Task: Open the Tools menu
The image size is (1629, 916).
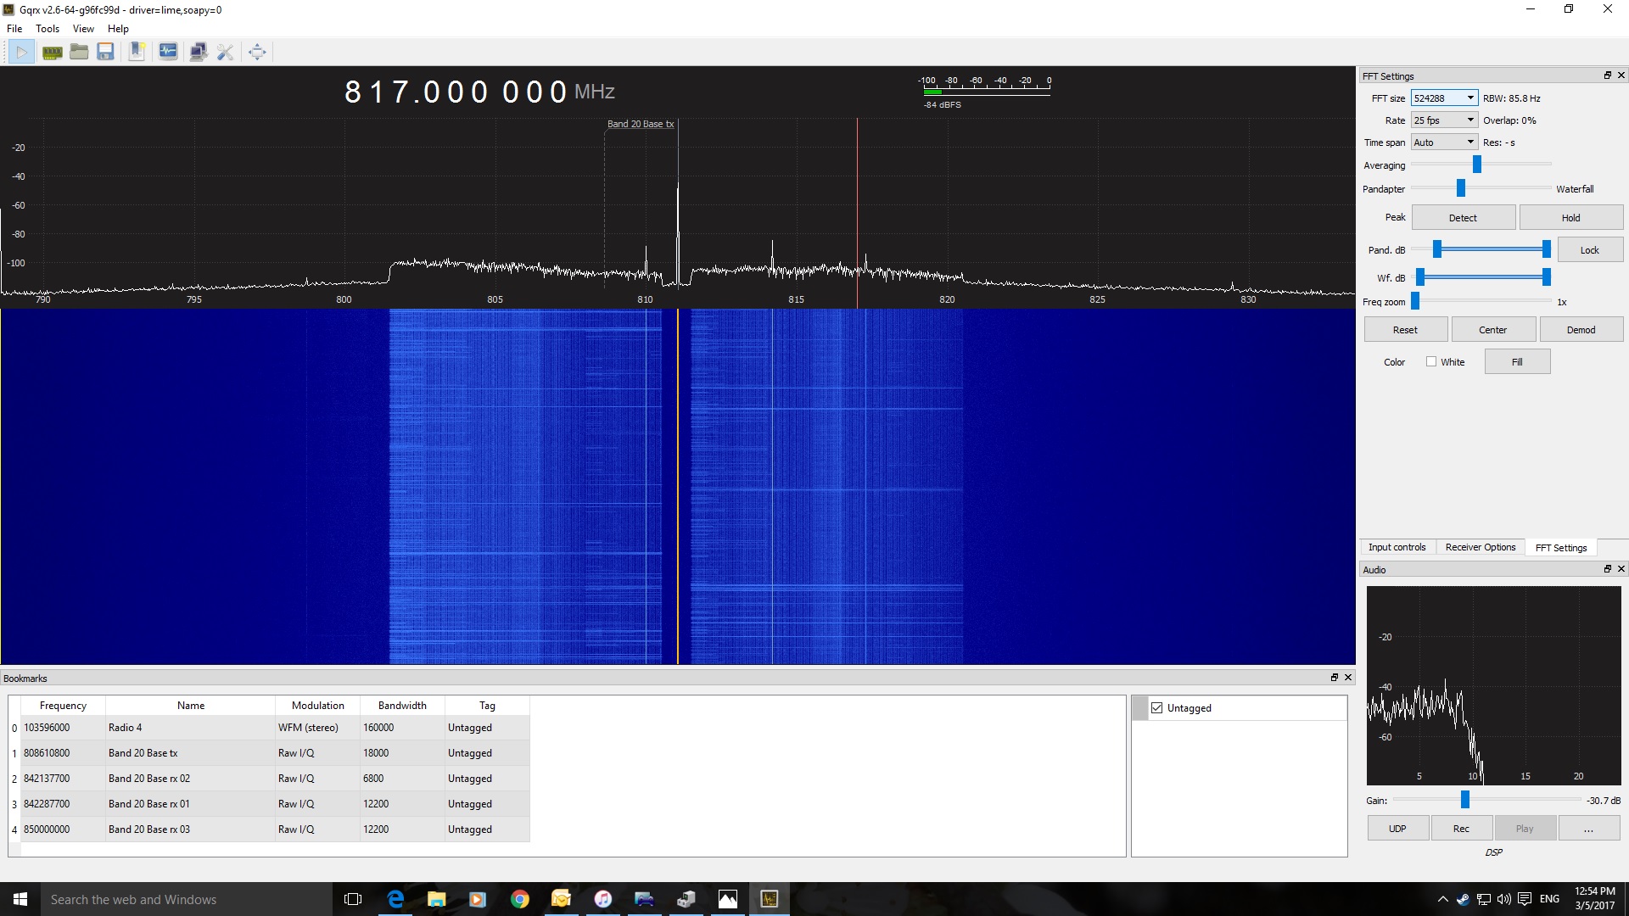Action: click(47, 28)
